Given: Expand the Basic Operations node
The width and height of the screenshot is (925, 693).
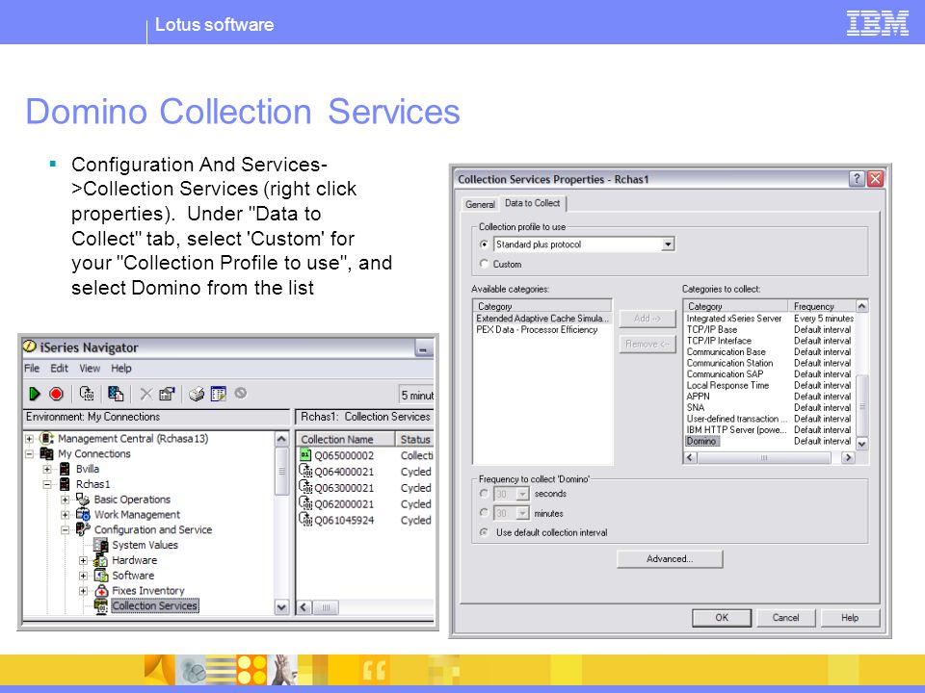Looking at the screenshot, I should pyautogui.click(x=66, y=500).
